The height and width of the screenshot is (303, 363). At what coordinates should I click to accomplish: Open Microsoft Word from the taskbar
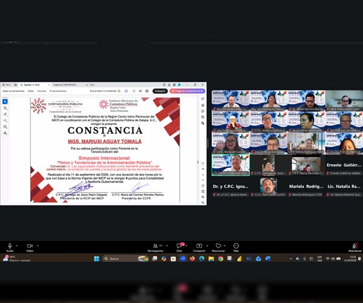click(268, 259)
